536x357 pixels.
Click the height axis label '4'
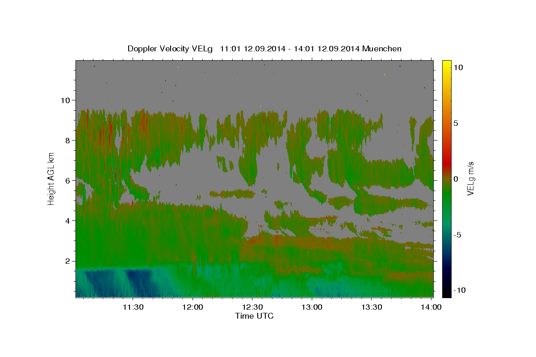tap(68, 221)
